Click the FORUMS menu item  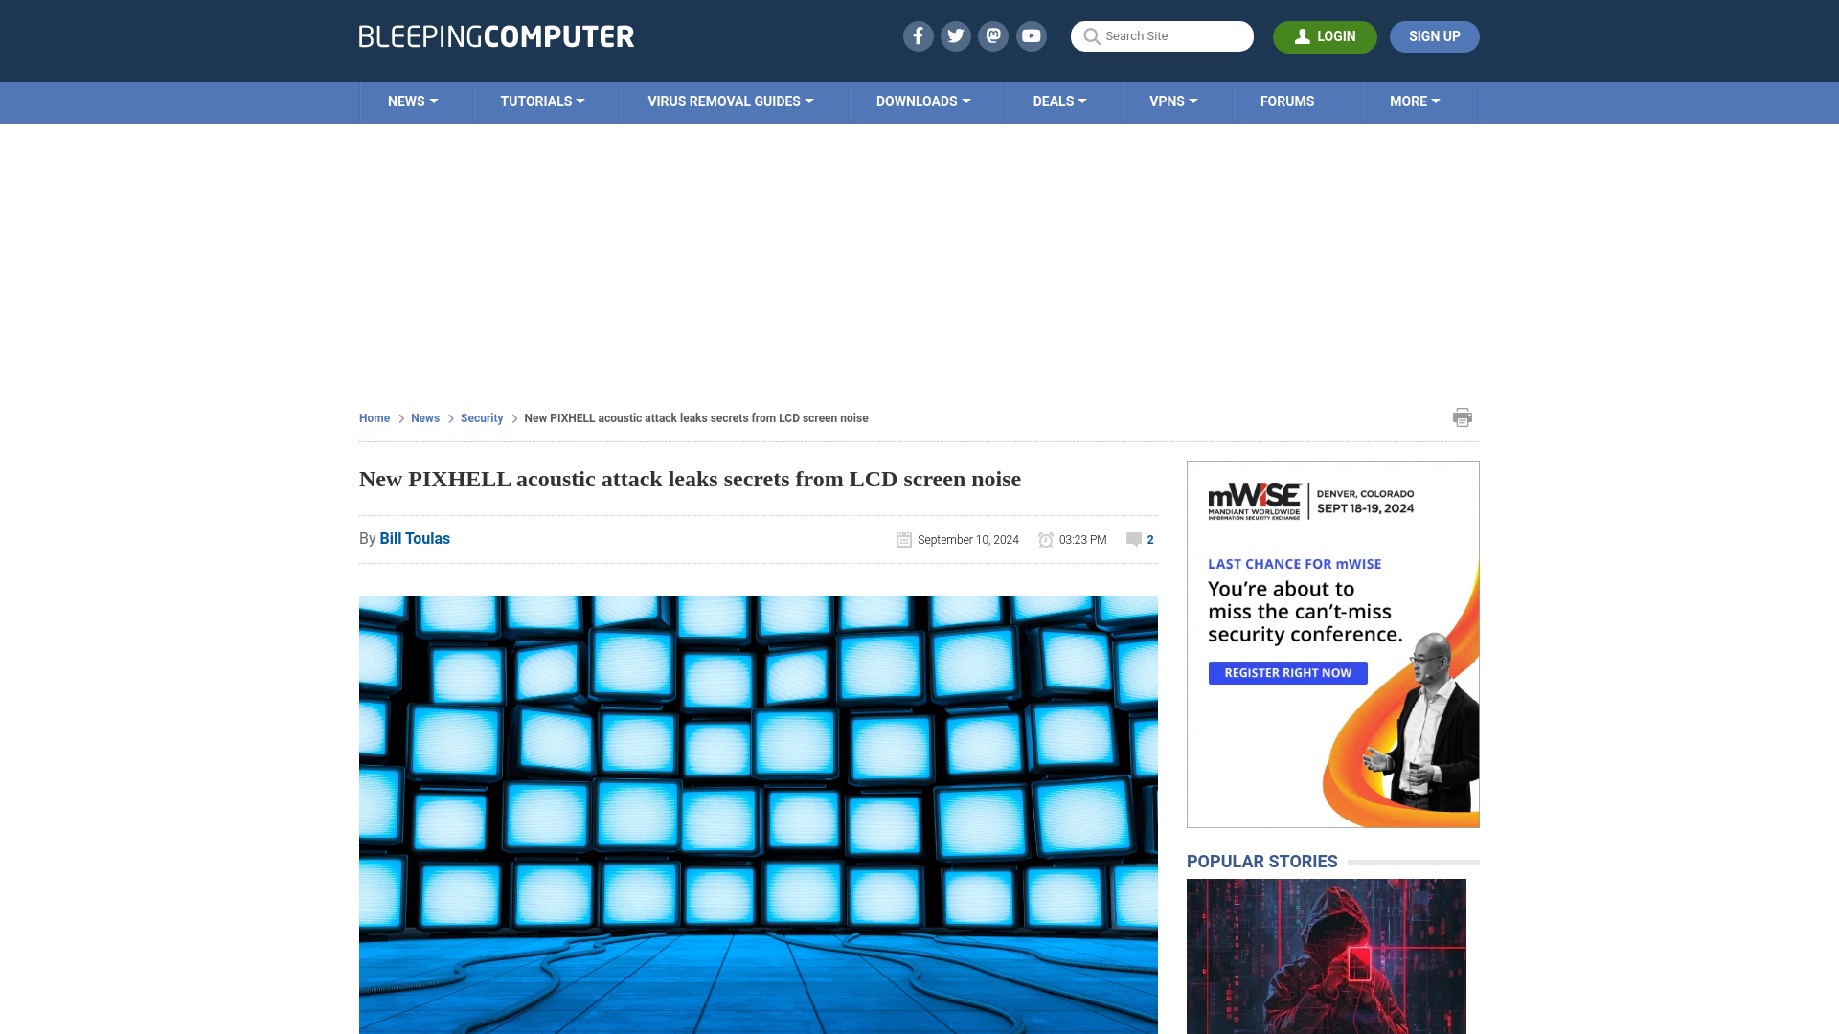click(1287, 101)
